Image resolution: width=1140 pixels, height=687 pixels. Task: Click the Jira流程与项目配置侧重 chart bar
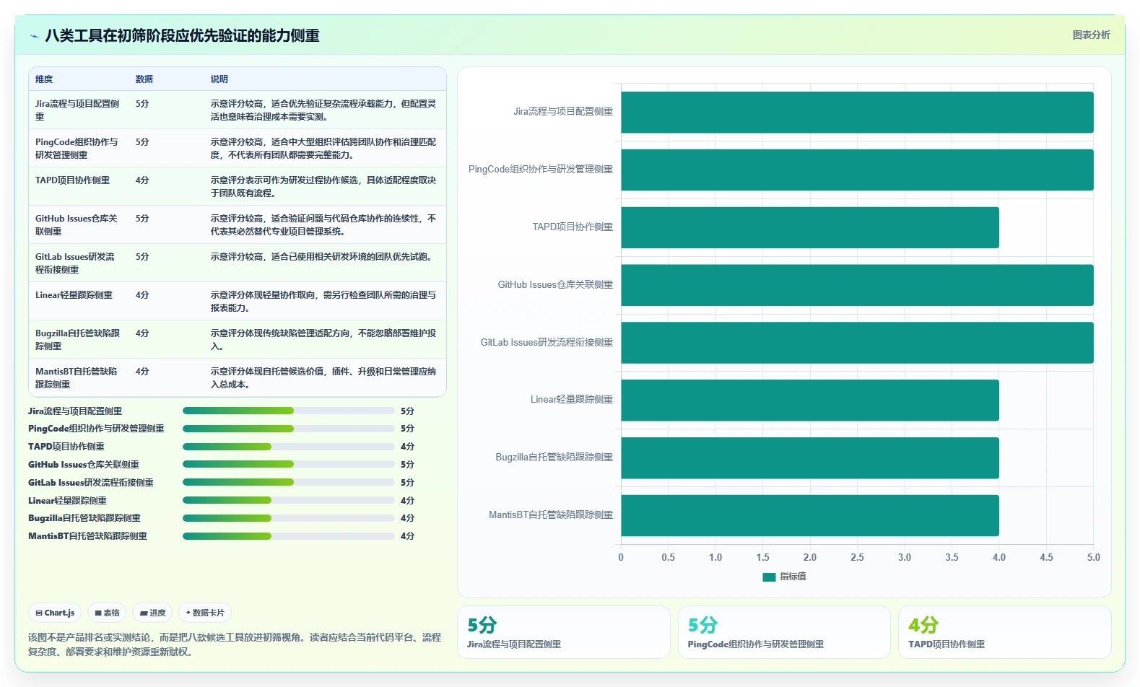point(857,113)
